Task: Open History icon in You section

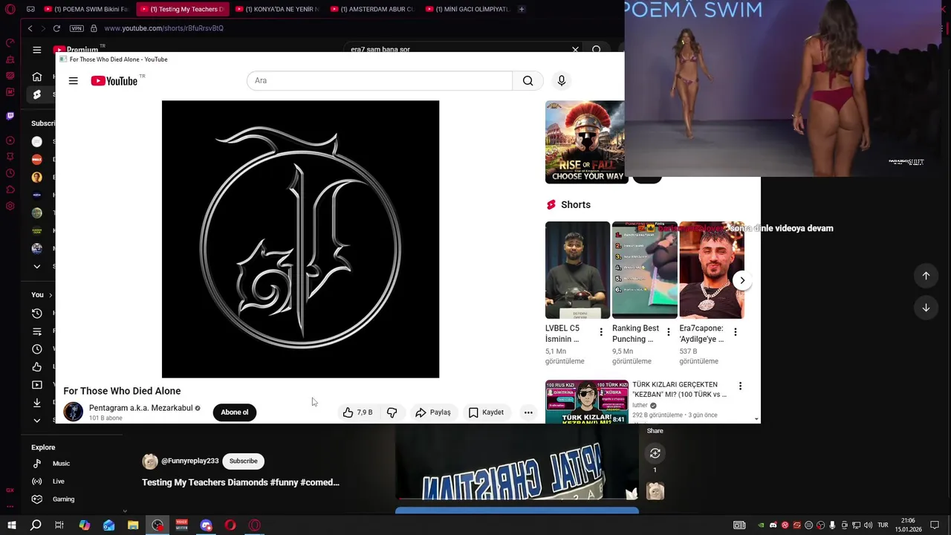Action: 36,313
